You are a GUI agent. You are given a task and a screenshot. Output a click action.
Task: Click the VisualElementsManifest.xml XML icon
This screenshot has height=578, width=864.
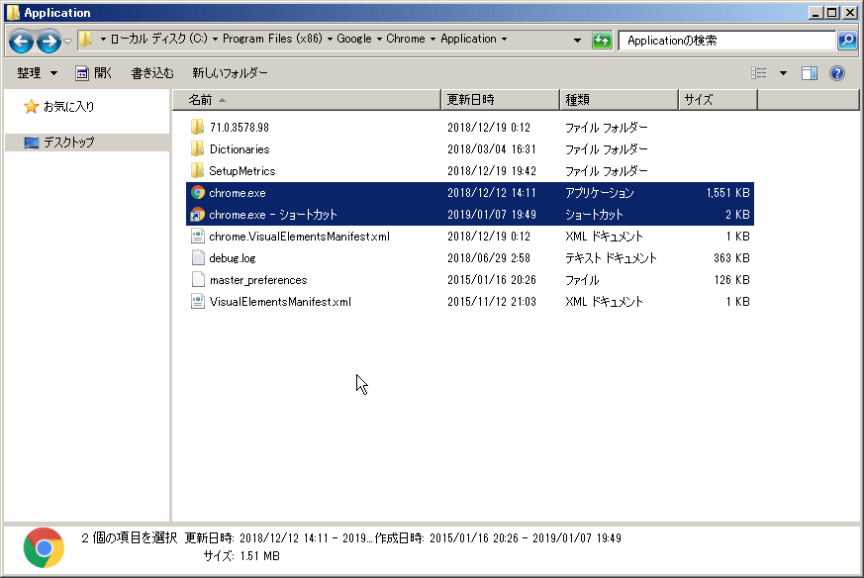pyautogui.click(x=198, y=302)
